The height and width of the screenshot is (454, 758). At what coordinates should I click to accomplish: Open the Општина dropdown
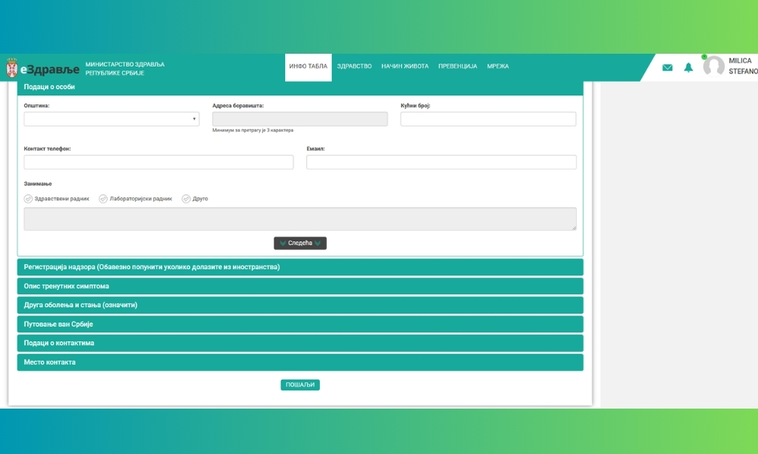click(x=111, y=119)
